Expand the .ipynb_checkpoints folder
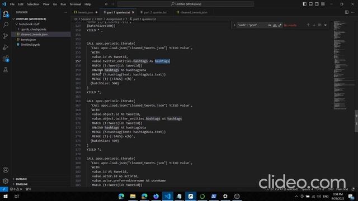The height and width of the screenshot is (201, 358). [18, 29]
